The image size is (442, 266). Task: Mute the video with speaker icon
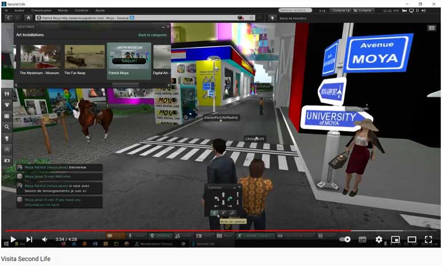coord(45,239)
